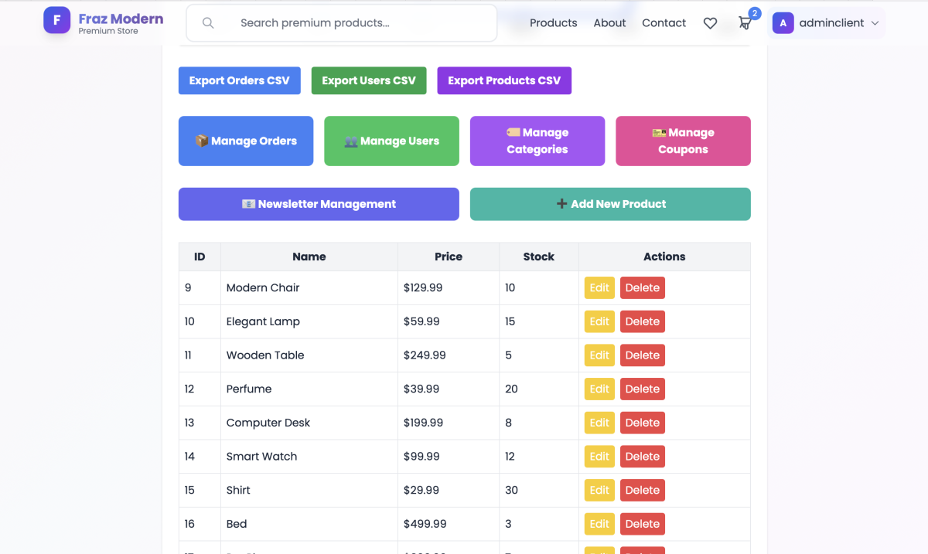Open Manage Coupons section
This screenshot has height=554, width=928.
tap(683, 141)
